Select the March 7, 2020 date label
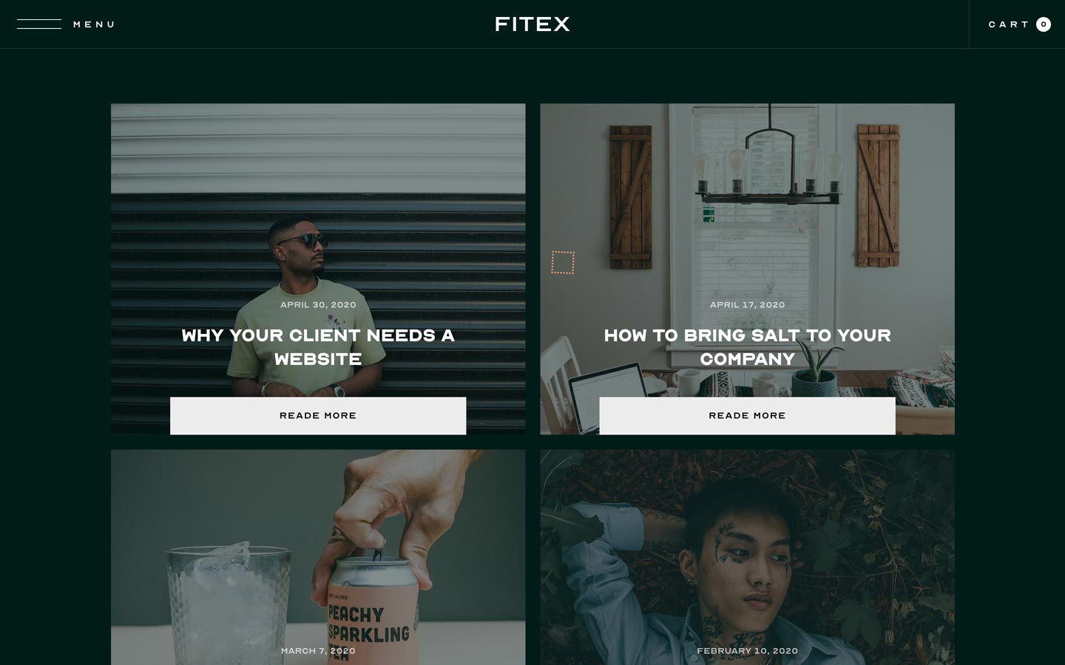 [x=318, y=651]
